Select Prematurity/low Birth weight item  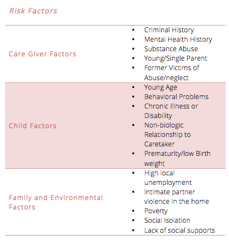[177, 158]
